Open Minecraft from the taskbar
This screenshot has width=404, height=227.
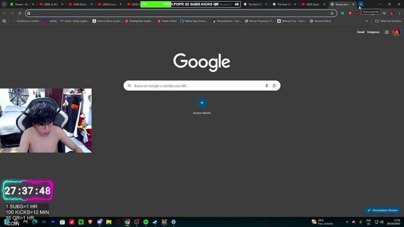(81, 222)
